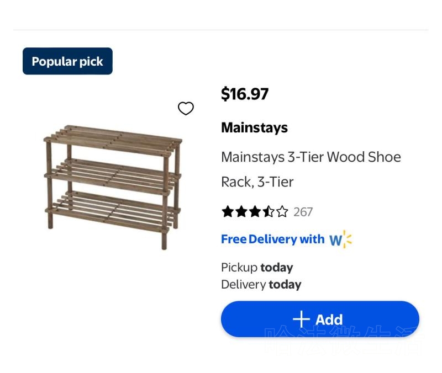The image size is (442, 373).
Task: Click the first filled rating star
Action: pyautogui.click(x=228, y=212)
